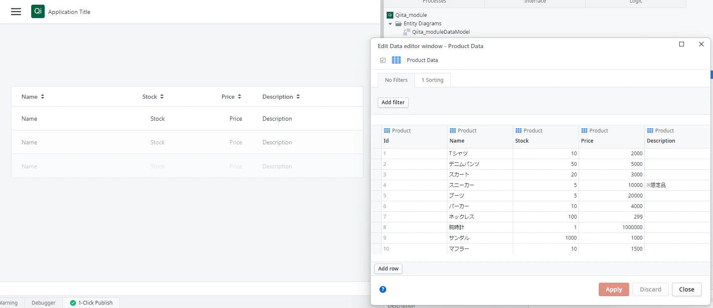713x308 pixels.
Task: Open the Debugger tab
Action: click(43, 303)
